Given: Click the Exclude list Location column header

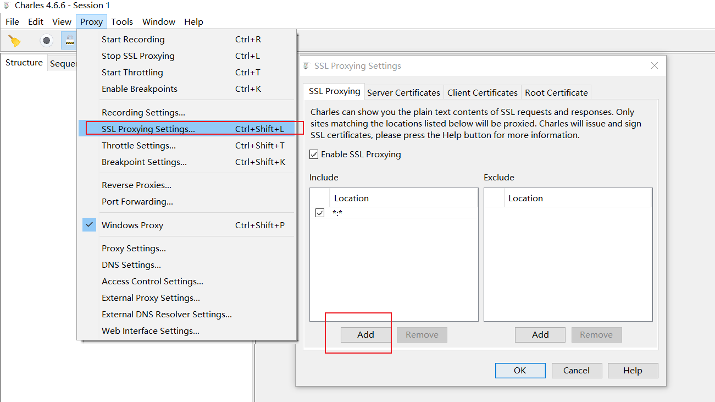Looking at the screenshot, I should 578,199.
